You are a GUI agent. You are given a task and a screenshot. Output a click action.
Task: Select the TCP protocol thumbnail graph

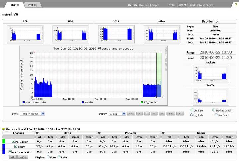pos(26,34)
